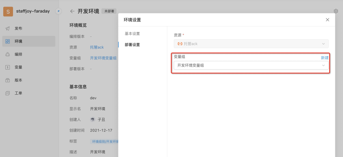The height and width of the screenshot is (157, 343).
Task: Click the 环境 grid icon in sidebar
Action: [x=8, y=41]
